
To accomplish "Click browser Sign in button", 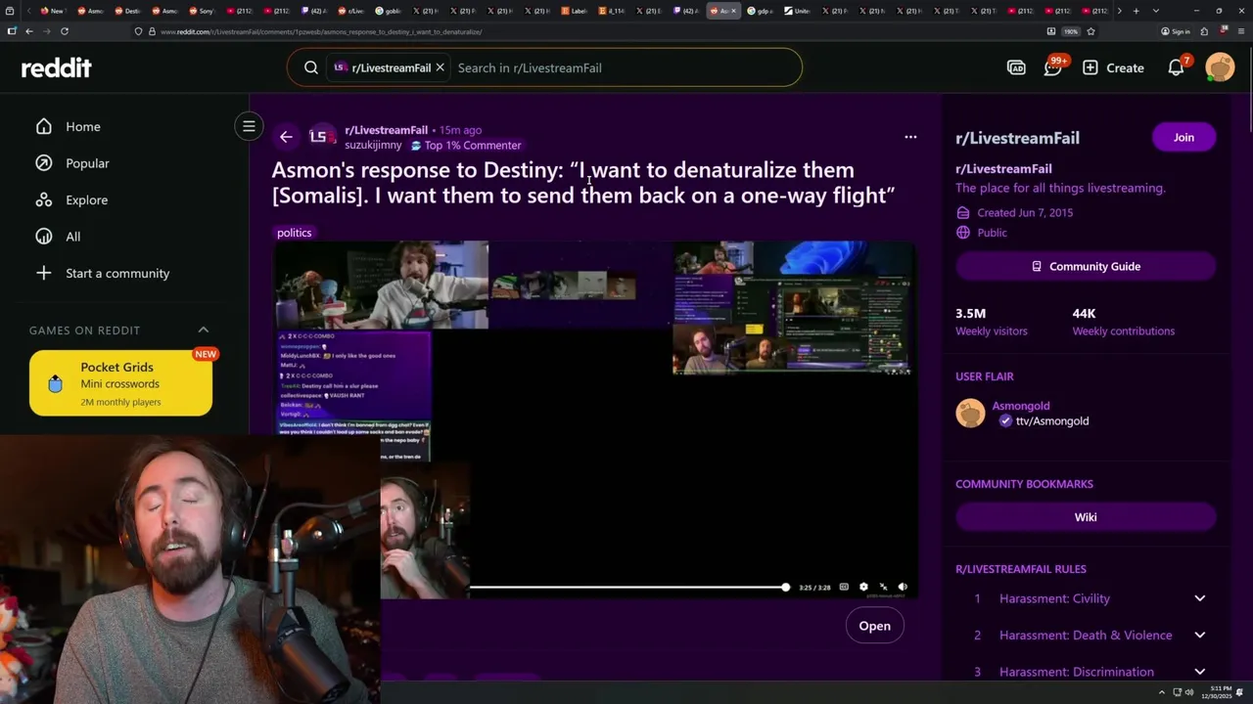I will (x=1176, y=31).
